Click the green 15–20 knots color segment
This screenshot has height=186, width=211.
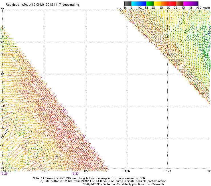tap(150, 3)
